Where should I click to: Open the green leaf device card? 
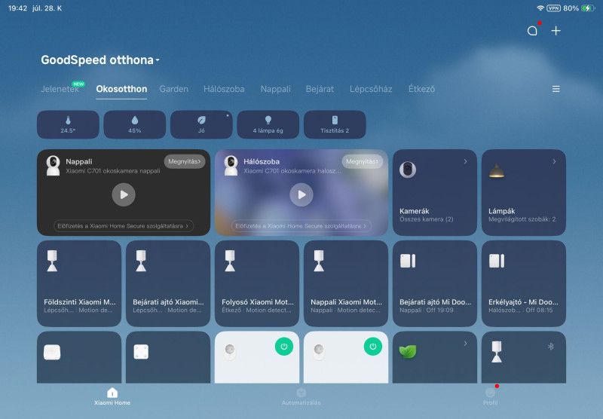pos(435,357)
